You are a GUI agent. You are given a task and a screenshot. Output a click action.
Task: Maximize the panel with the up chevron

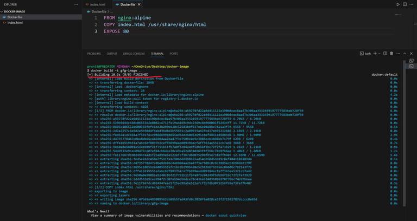coord(405,54)
